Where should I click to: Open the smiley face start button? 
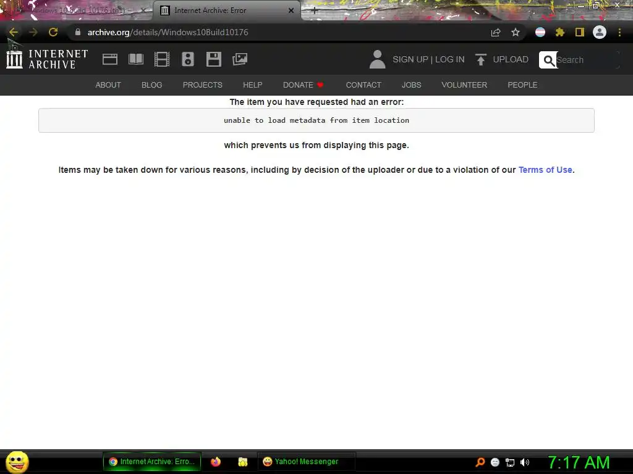point(17,462)
